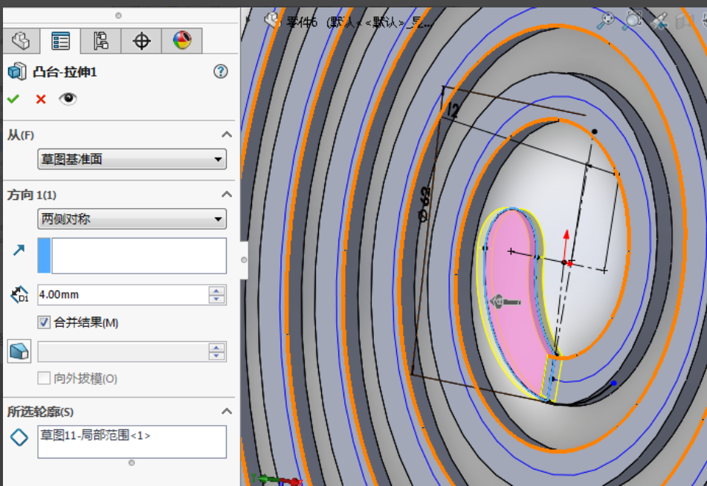Click the coordinate triad at the viewport bottom
The image size is (707, 486).
[276, 480]
